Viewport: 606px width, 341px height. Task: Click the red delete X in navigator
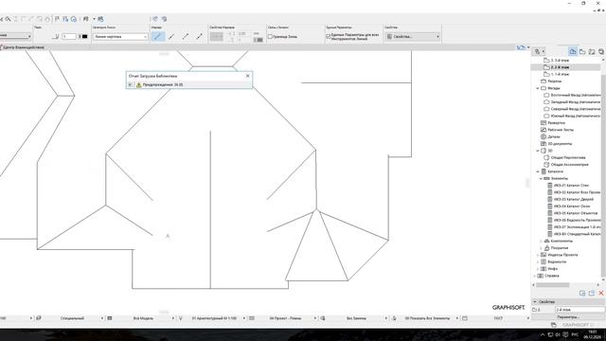pyautogui.click(x=601, y=293)
